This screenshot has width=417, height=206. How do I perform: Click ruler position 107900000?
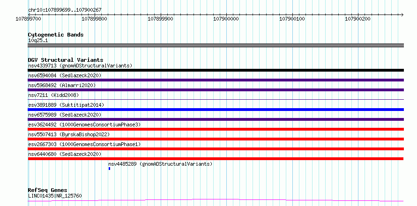(226, 19)
